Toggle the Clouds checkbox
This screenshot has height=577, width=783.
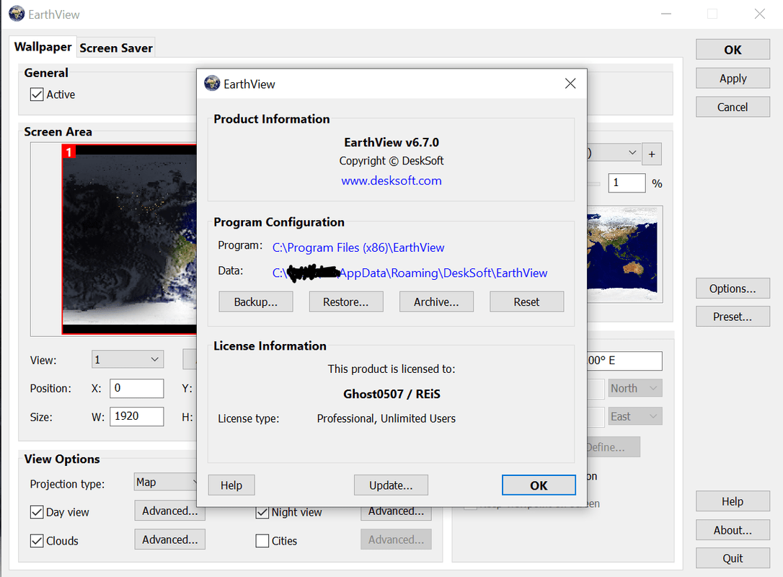(37, 540)
